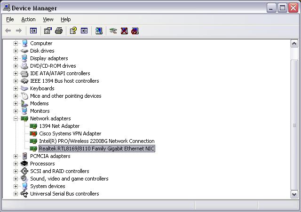
Task: Expand IDE ATA/ATAPI controllers node
Action: pyautogui.click(x=16, y=73)
